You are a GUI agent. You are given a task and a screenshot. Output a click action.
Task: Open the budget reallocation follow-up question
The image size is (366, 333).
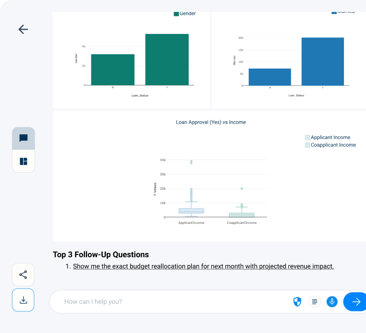[x=203, y=266]
